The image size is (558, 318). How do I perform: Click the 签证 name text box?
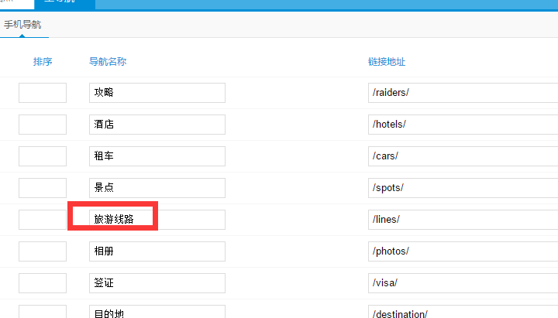point(157,283)
